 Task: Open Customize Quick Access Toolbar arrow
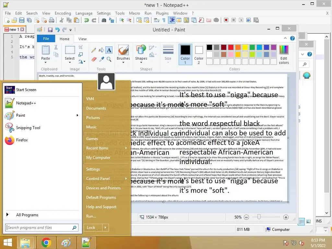70,30
